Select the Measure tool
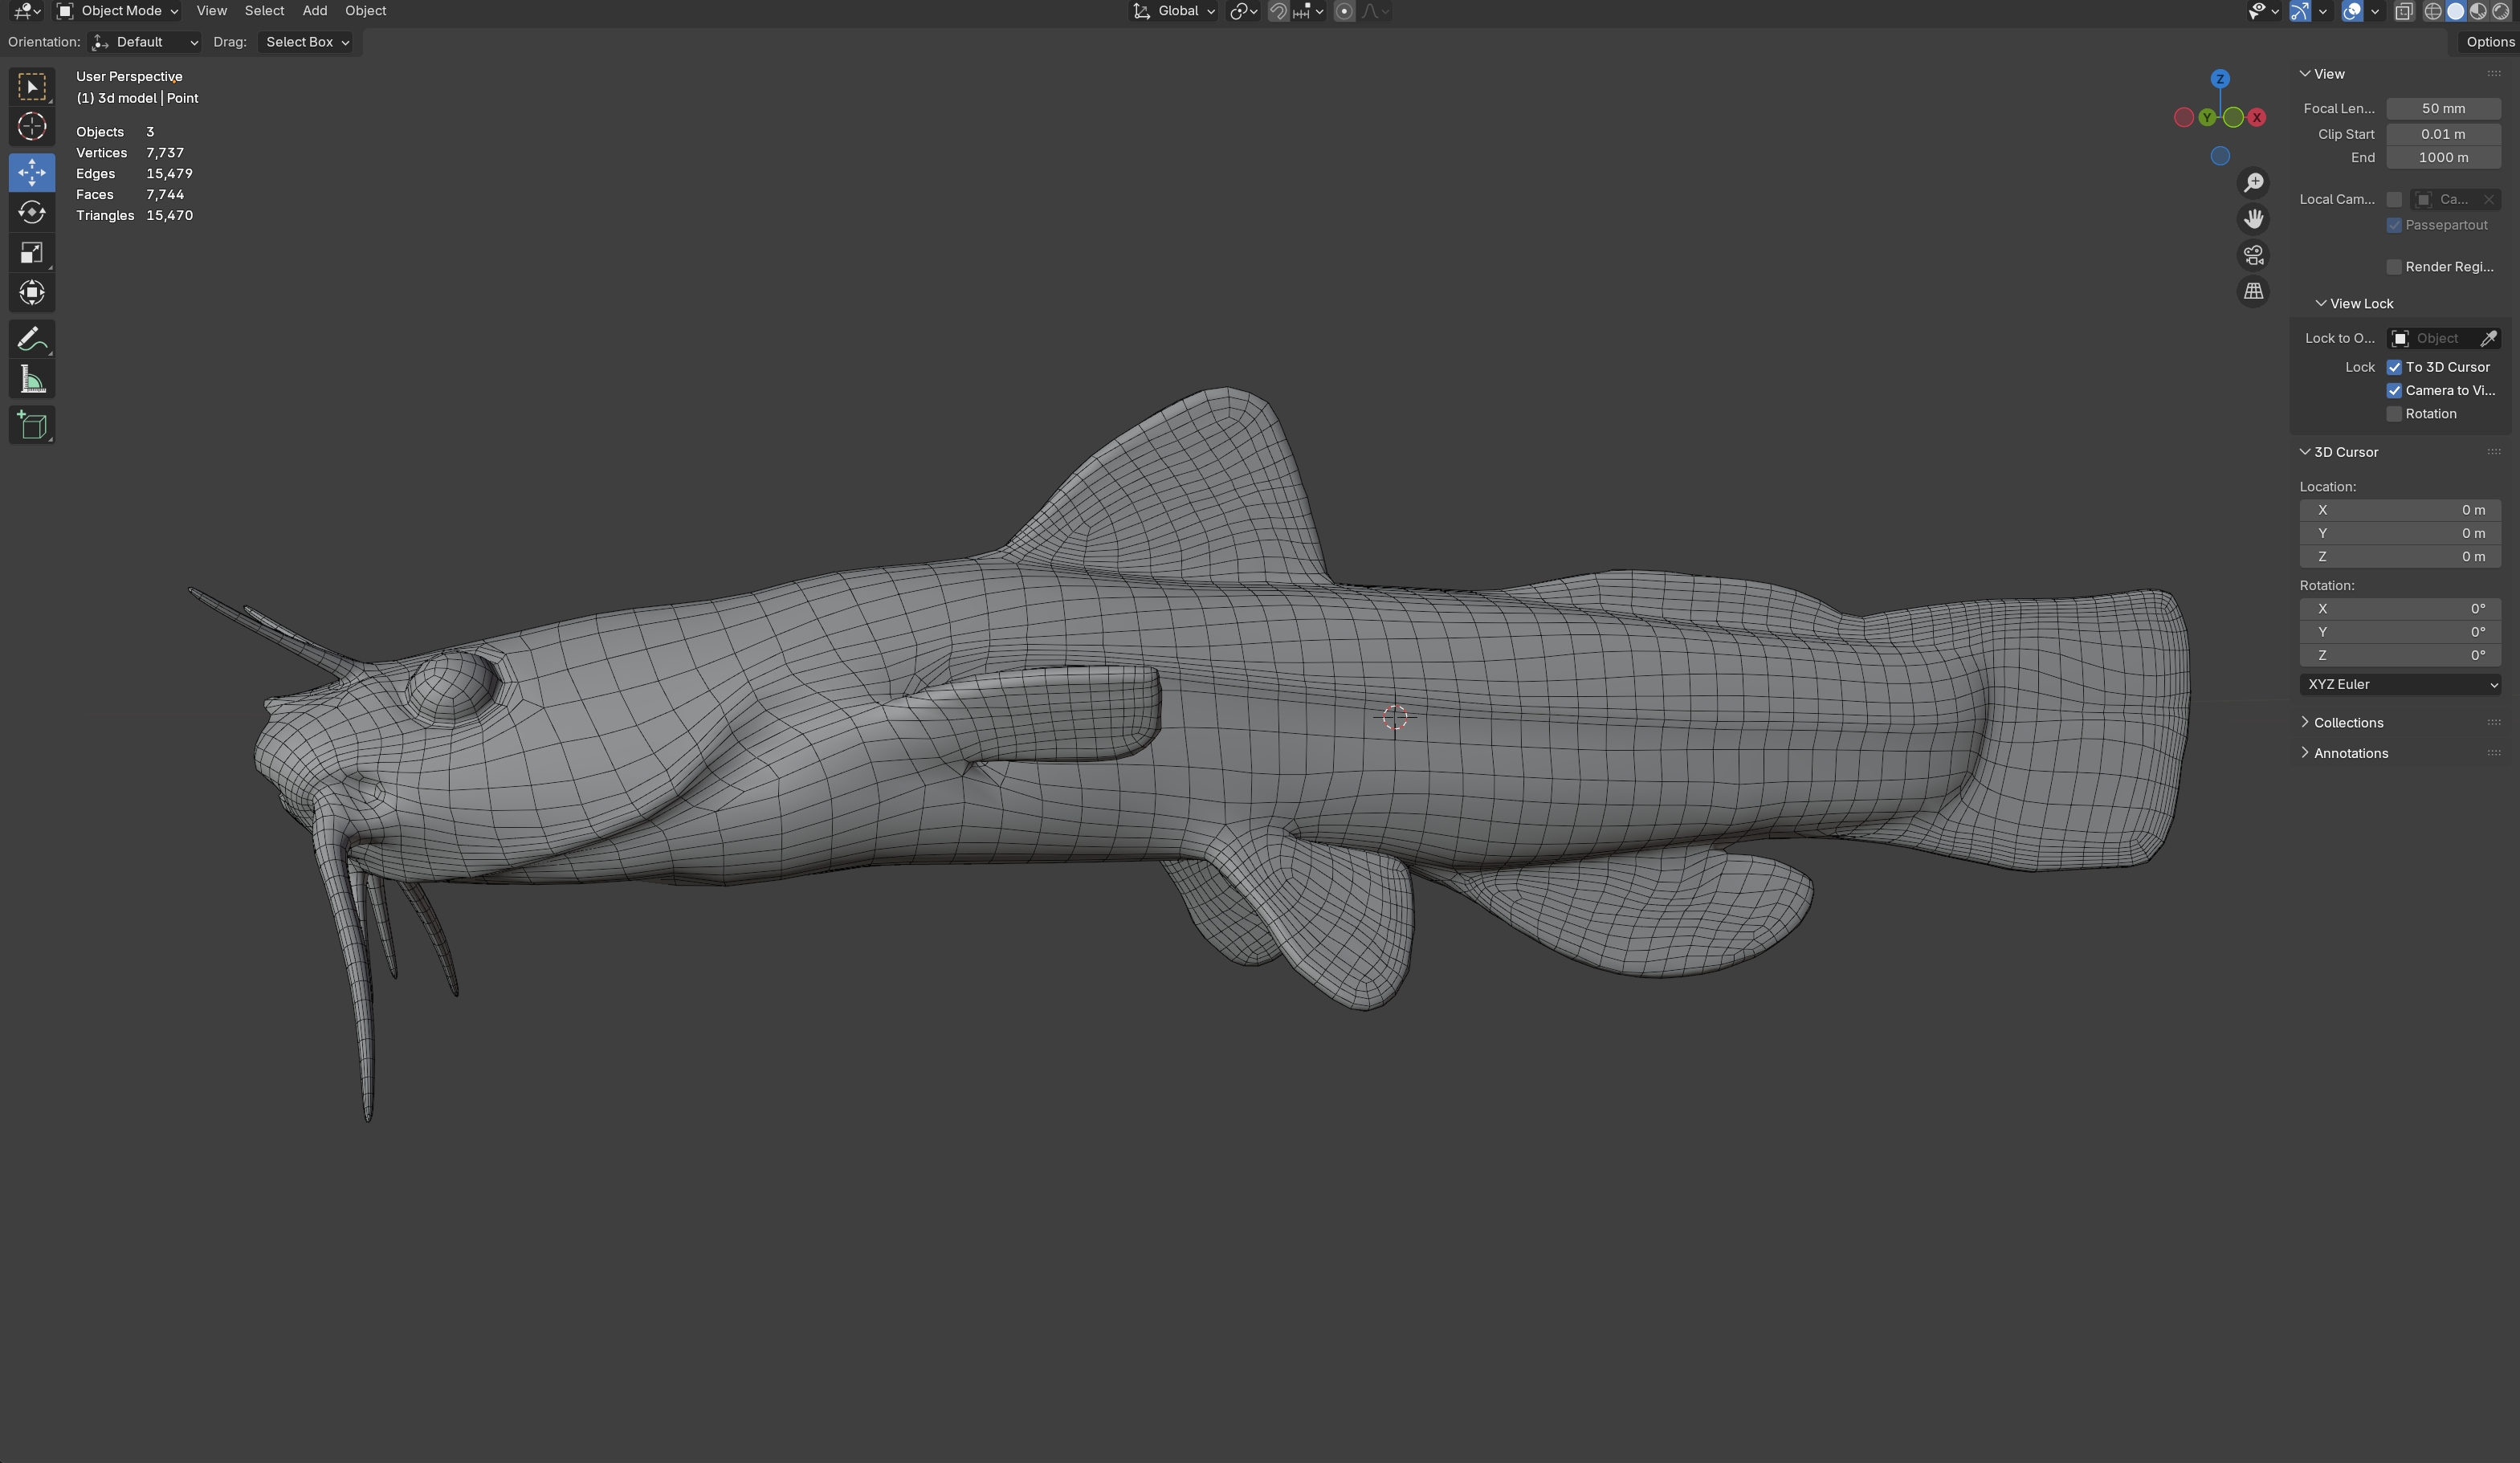2520x1463 pixels. tap(32, 380)
